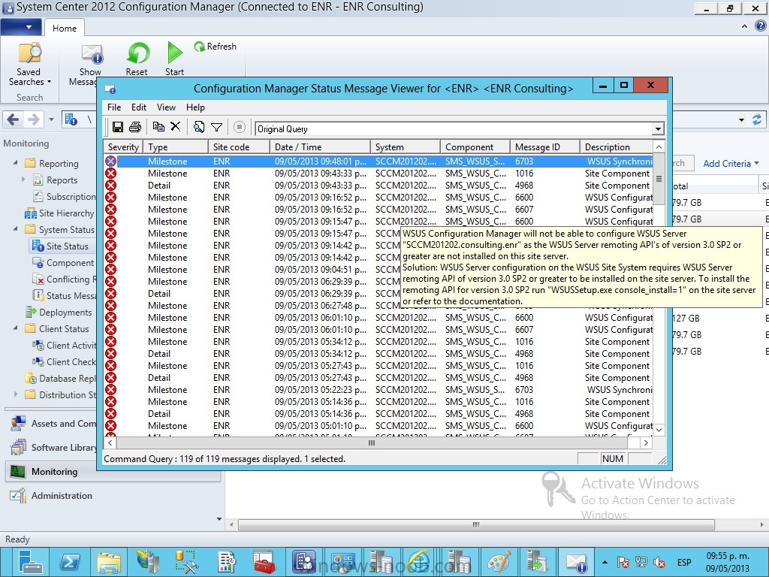Screen dimensions: 769x577
Task: Sort by the Component column header
Action: (475, 147)
